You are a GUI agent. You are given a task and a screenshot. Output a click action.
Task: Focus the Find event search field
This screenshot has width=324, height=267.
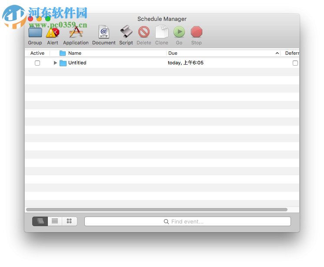click(187, 221)
